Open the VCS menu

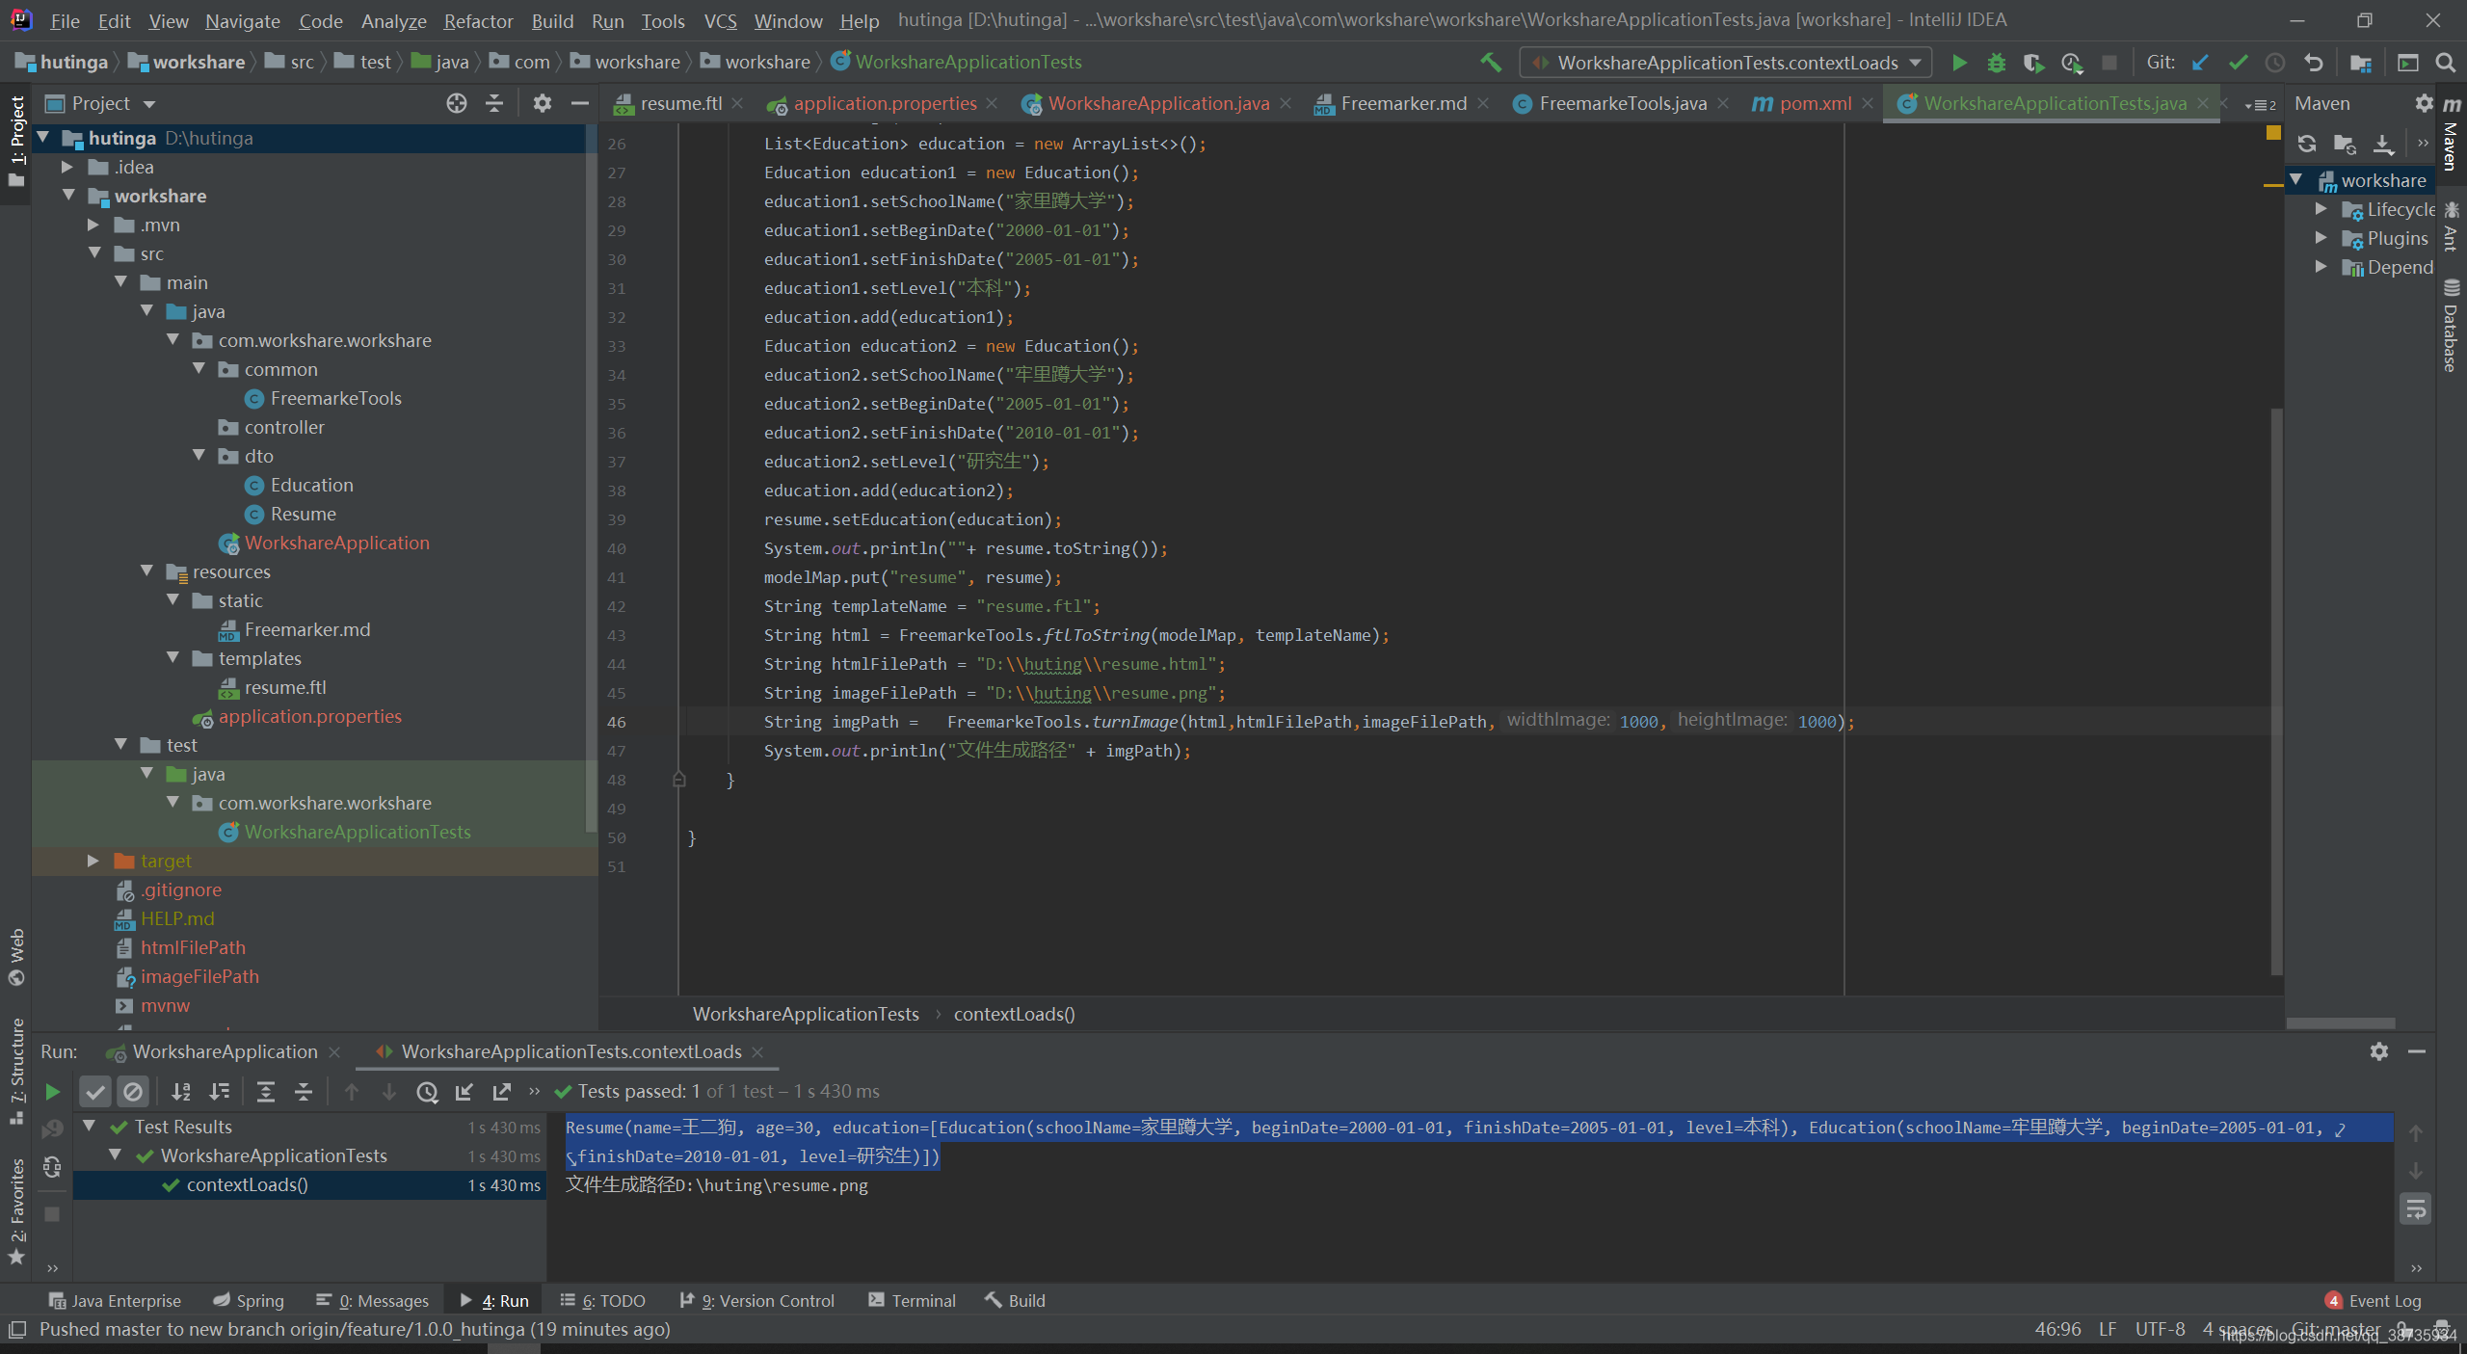pyautogui.click(x=720, y=20)
